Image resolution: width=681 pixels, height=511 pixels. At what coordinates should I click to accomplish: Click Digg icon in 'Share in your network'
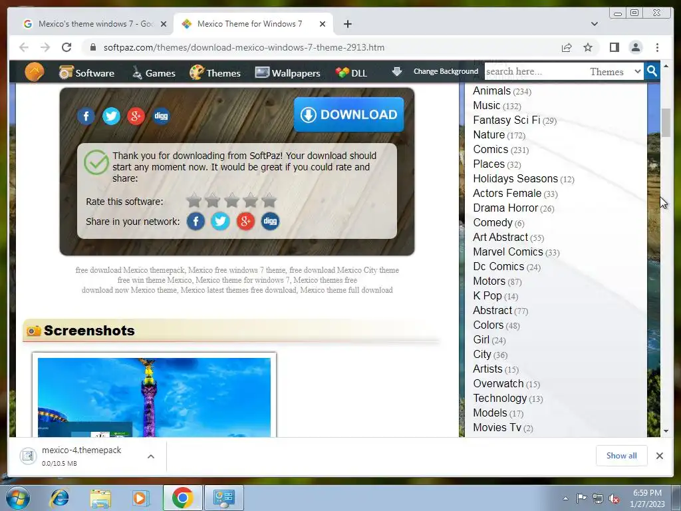click(x=270, y=221)
